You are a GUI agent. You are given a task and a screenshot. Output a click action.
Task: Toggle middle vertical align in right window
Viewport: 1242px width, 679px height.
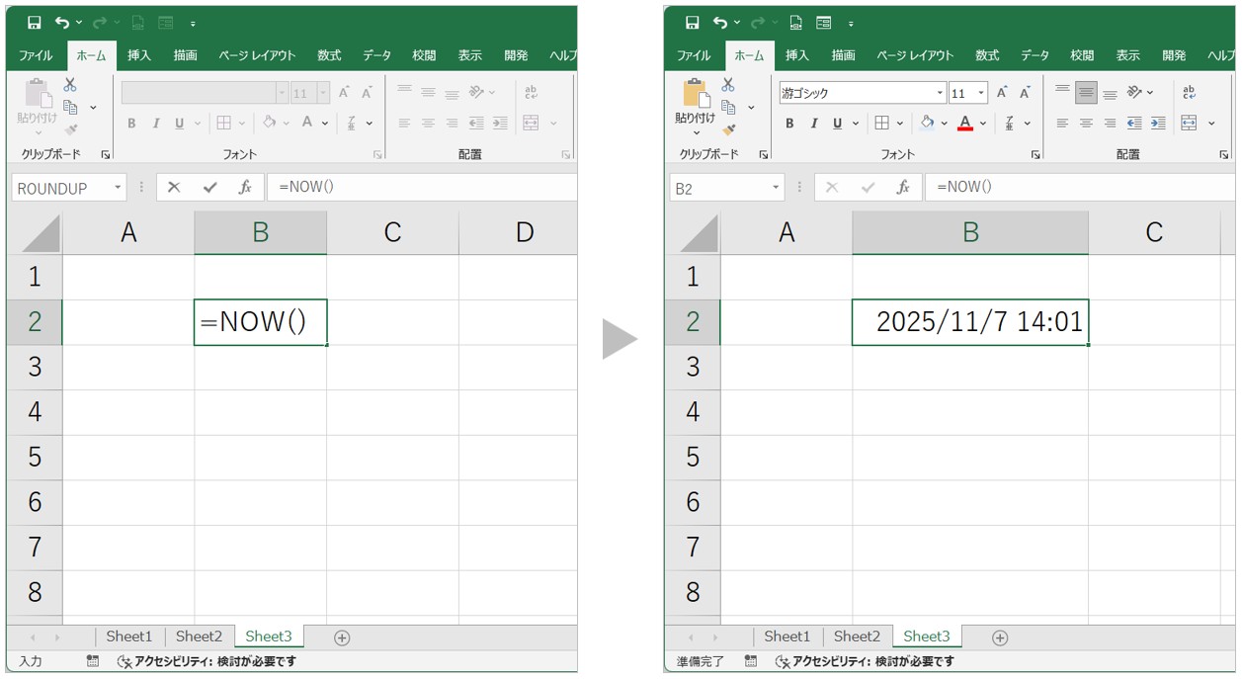1086,93
